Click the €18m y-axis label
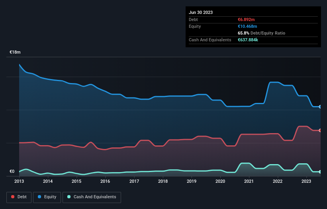 [x=15, y=52]
